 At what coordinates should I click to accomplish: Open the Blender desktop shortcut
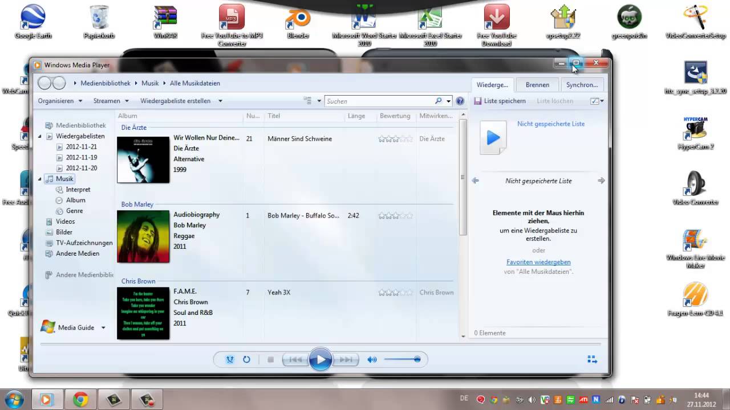pos(298,22)
